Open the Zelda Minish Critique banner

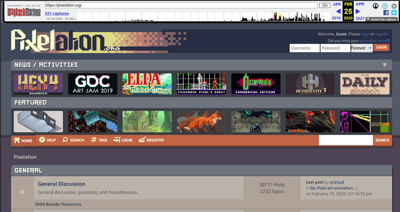point(147,84)
